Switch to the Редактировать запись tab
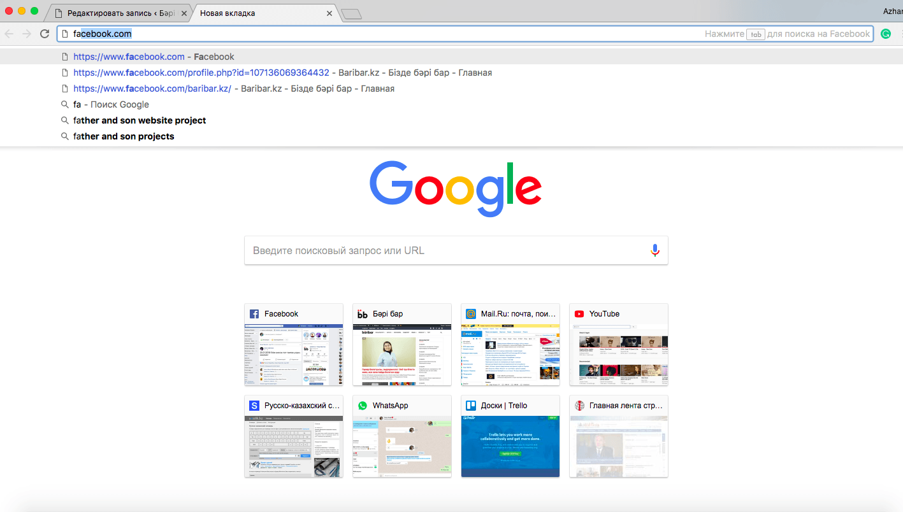This screenshot has height=512, width=903. click(x=119, y=13)
